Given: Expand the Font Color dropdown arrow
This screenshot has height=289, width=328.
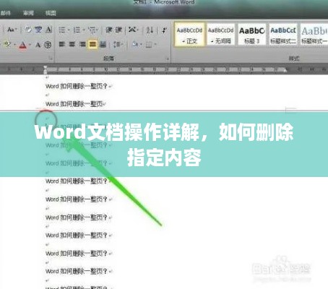Looking at the screenshot, I should (30, 45).
